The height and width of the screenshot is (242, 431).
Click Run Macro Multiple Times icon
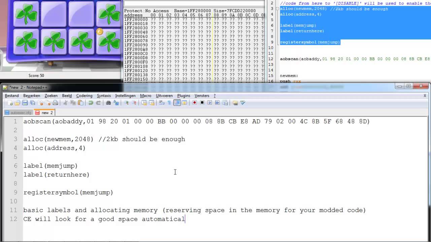tap(217, 103)
